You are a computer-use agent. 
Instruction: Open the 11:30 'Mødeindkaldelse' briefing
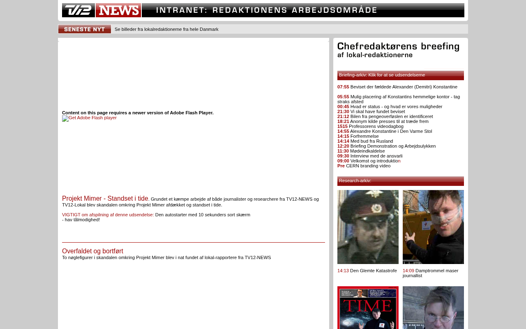(361, 151)
